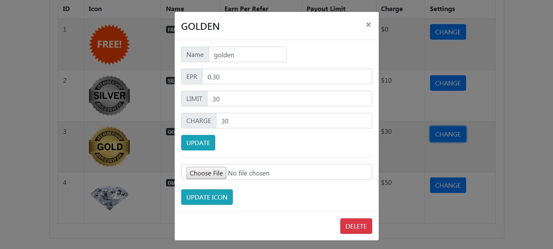The image size is (553, 249).
Task: Click CHANGE for the Silver plan row
Action: click(448, 83)
